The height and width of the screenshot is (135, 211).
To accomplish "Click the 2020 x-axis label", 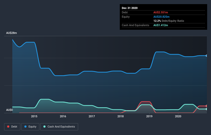I will (178, 116).
